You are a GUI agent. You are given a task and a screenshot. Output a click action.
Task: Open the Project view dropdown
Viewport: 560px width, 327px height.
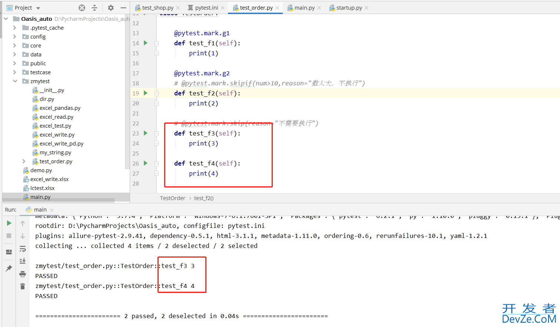(38, 8)
